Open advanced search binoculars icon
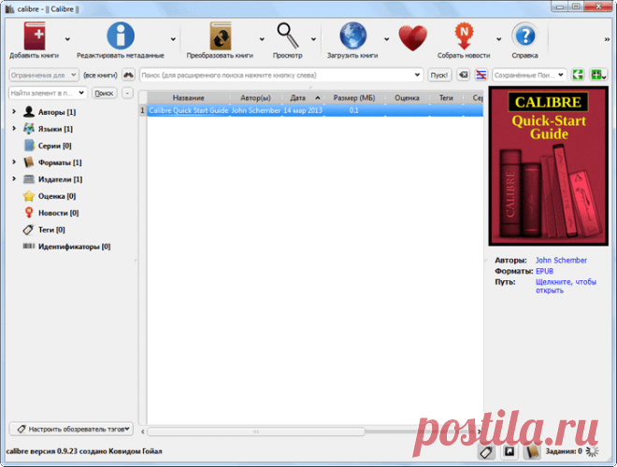The width and height of the screenshot is (617, 467). point(128,75)
